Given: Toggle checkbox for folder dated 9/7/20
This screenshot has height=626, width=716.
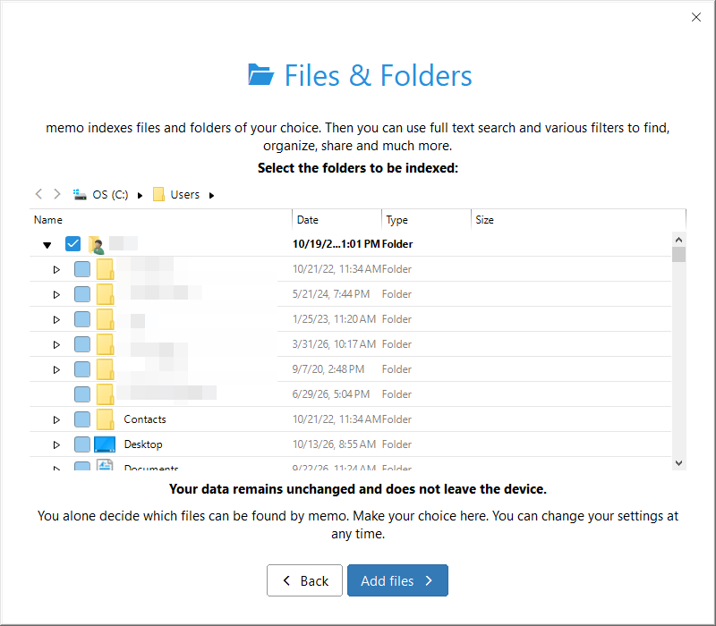Looking at the screenshot, I should 82,369.
